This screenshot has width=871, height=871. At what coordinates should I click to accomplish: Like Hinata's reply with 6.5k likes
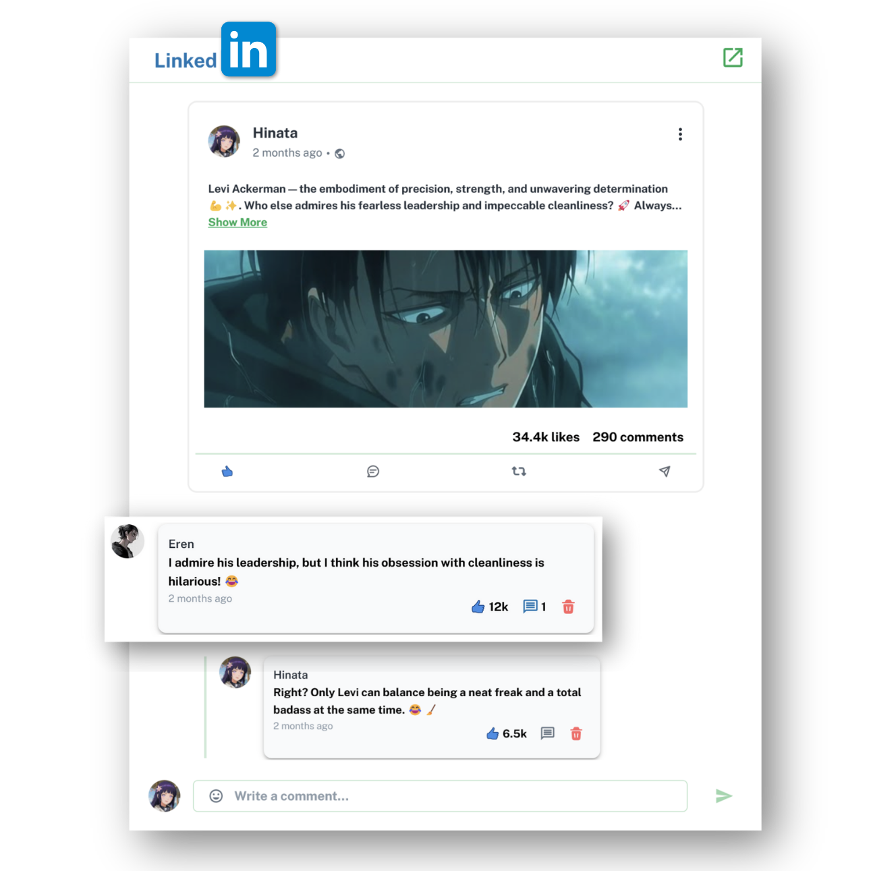click(x=493, y=734)
